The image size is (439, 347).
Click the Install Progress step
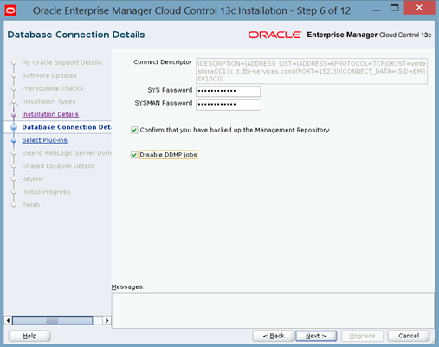point(46,192)
